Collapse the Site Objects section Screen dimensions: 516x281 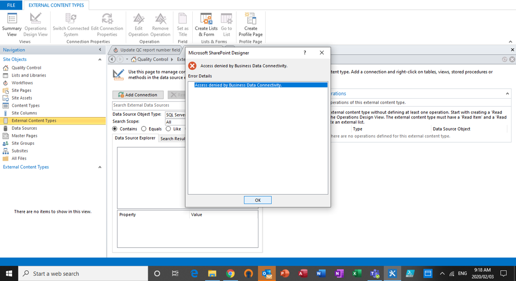100,59
